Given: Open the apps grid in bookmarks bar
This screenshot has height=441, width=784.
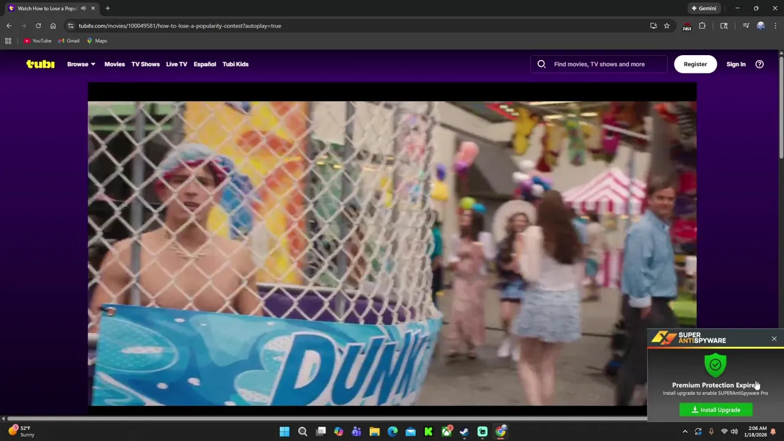Looking at the screenshot, I should pos(8,41).
